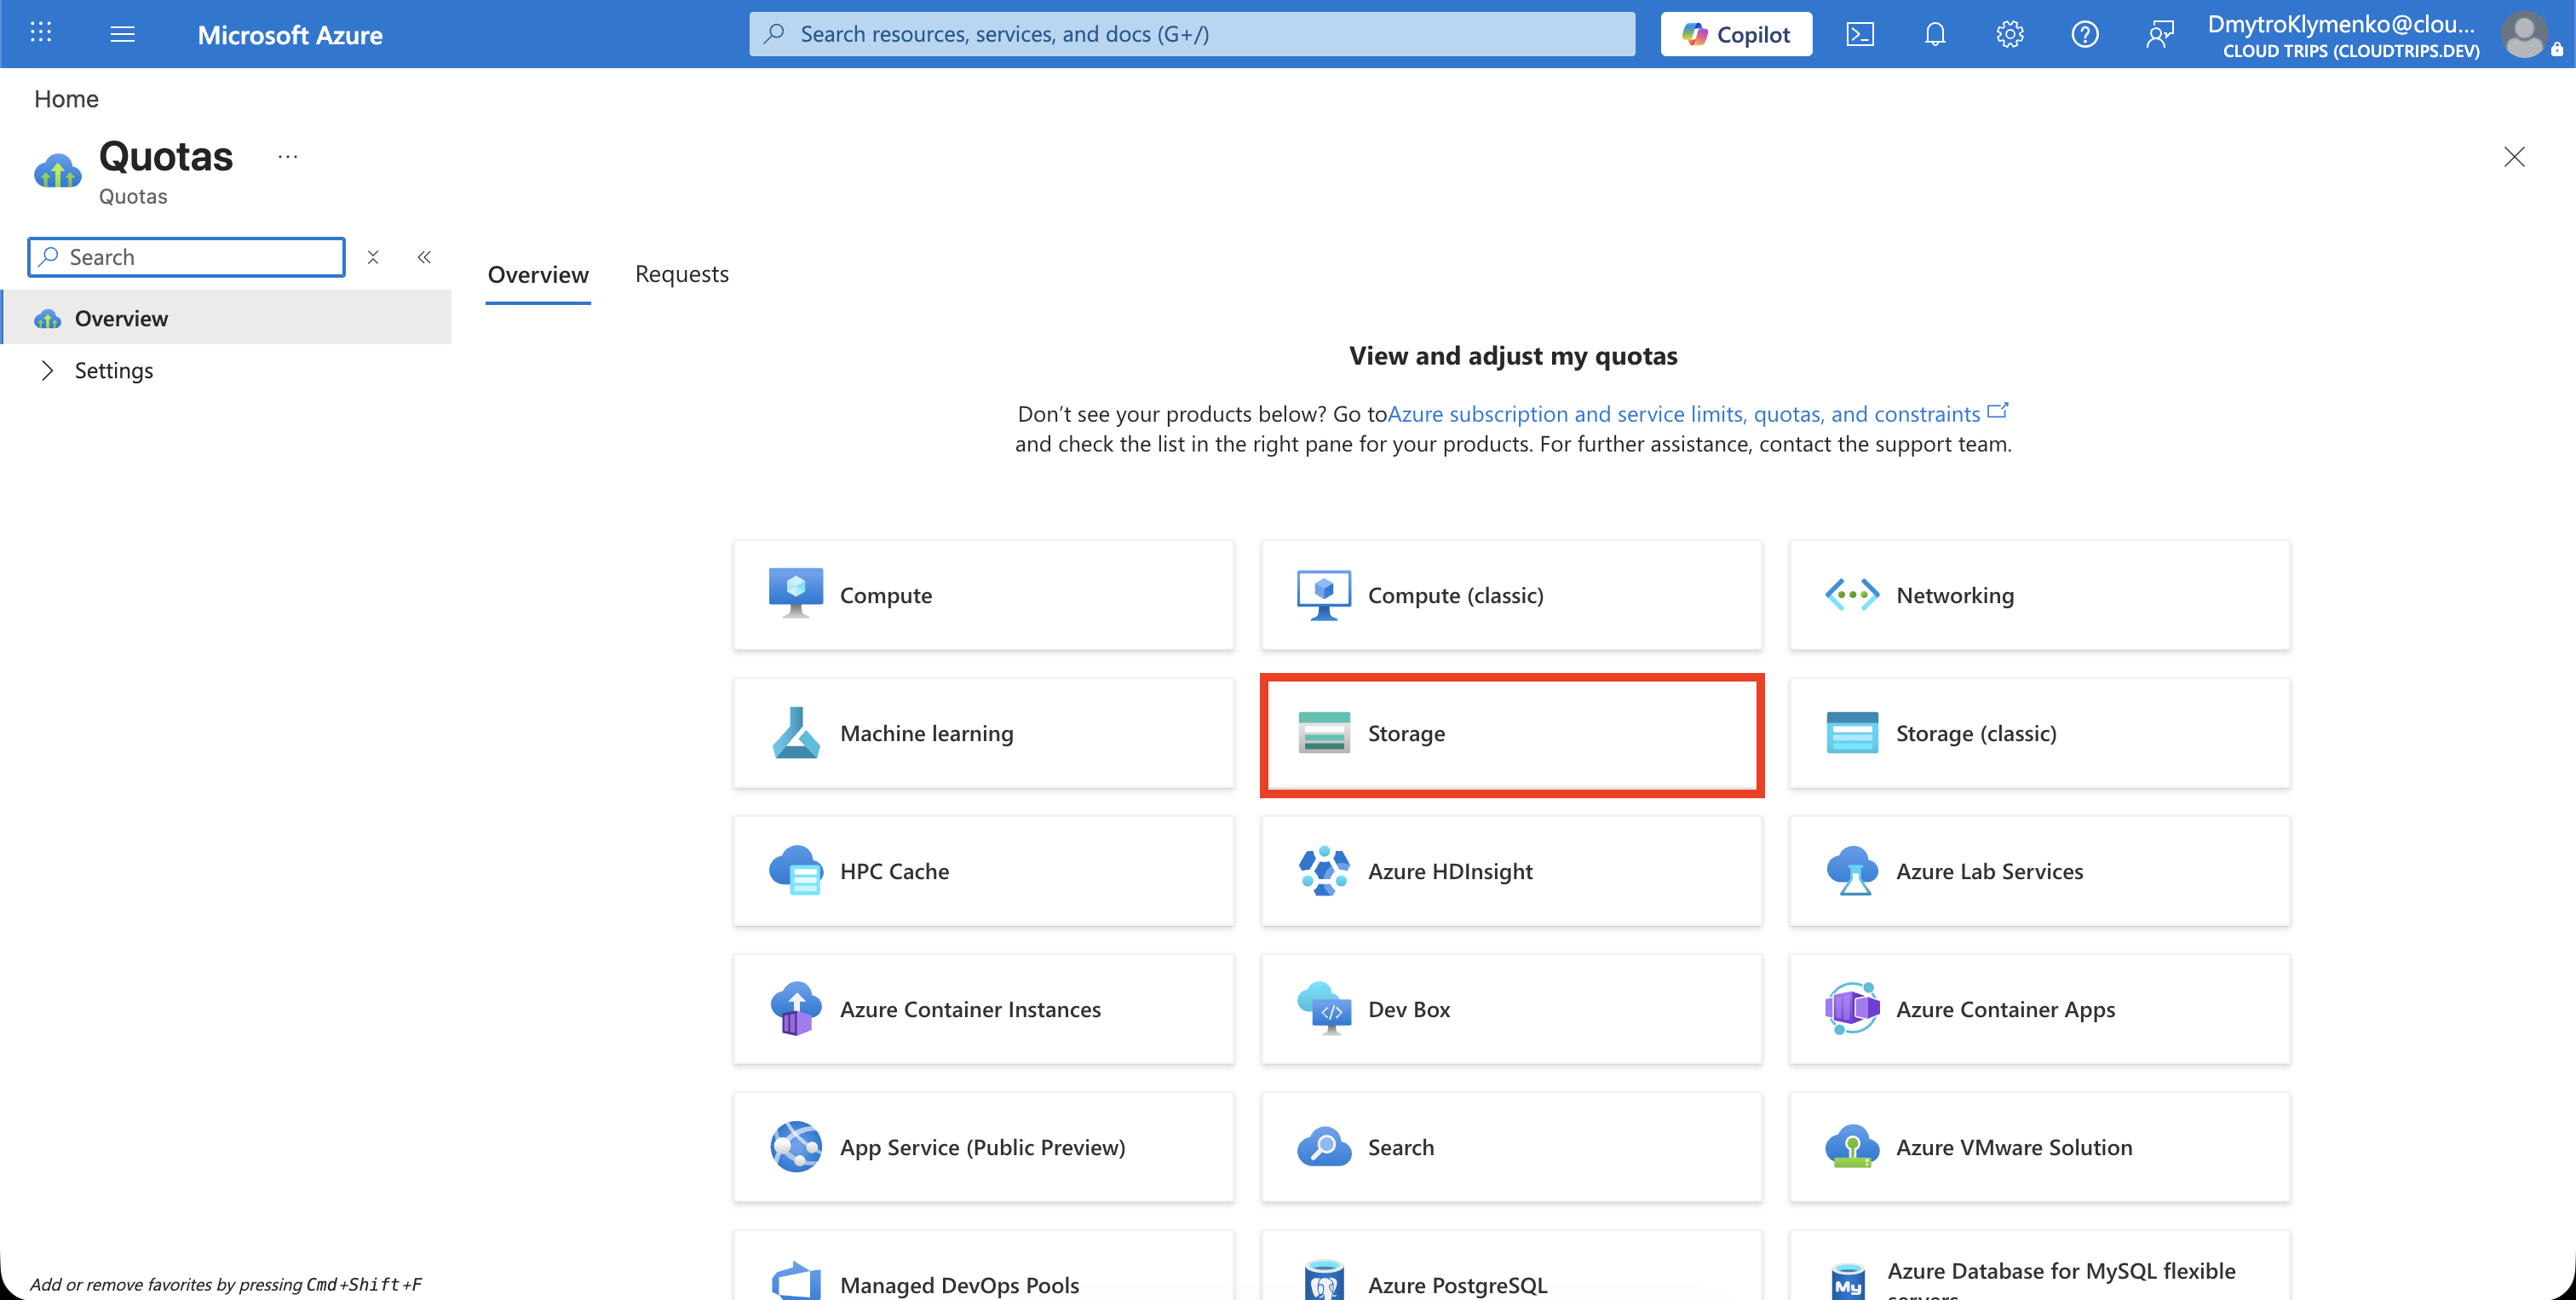Expand the Settings section chevron
2576x1300 pixels.
click(47, 370)
